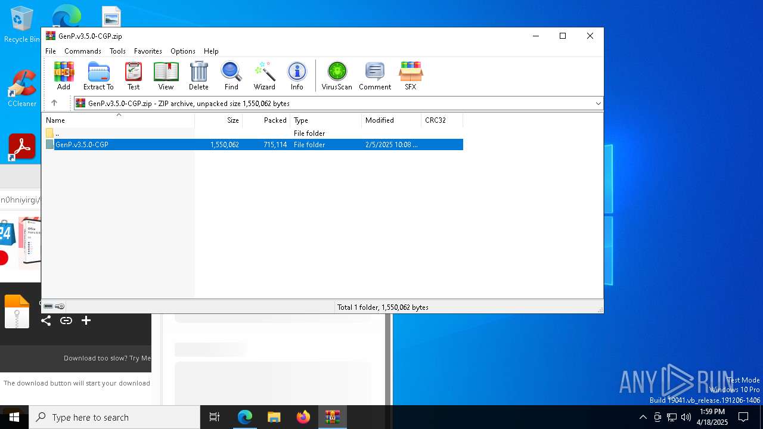Click the Comment toolbar icon
The width and height of the screenshot is (763, 429).
(375, 76)
